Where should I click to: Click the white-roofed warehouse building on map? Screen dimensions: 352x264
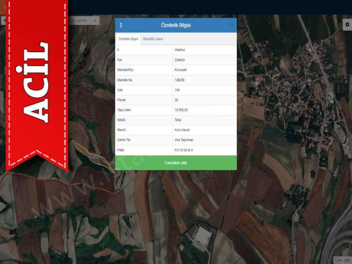201,235
